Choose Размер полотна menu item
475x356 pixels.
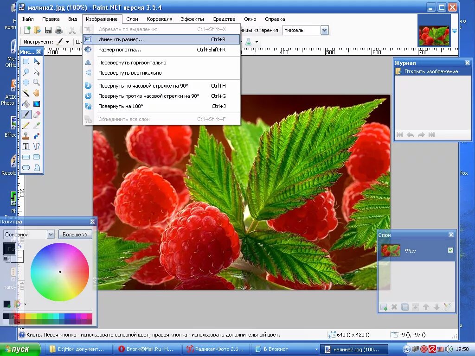[x=161, y=50]
